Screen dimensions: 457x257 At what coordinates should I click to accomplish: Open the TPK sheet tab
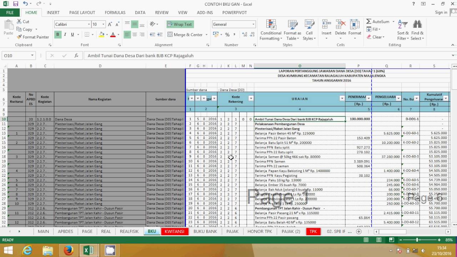(x=313, y=231)
